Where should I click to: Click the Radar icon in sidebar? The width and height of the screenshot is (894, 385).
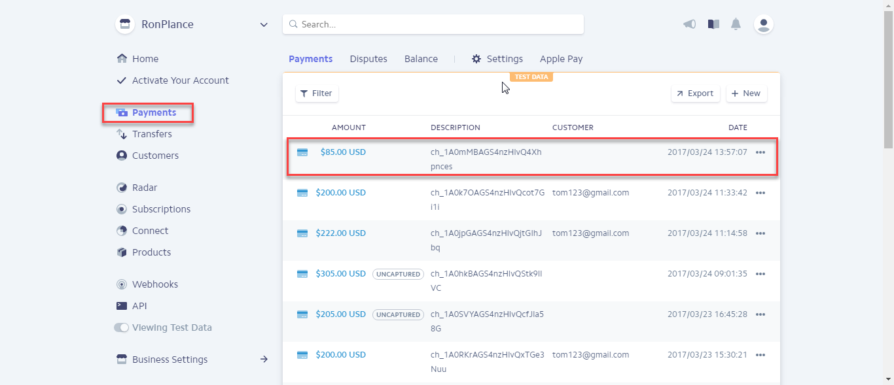pyautogui.click(x=122, y=188)
